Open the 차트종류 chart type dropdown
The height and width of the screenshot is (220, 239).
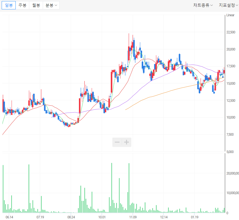tap(203, 5)
